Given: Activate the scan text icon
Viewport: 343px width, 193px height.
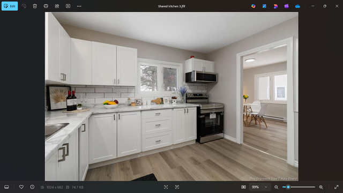Looking at the screenshot, I should point(177,187).
